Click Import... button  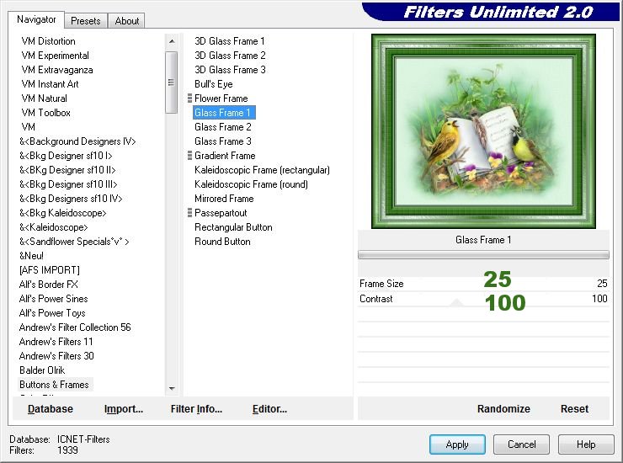[124, 408]
